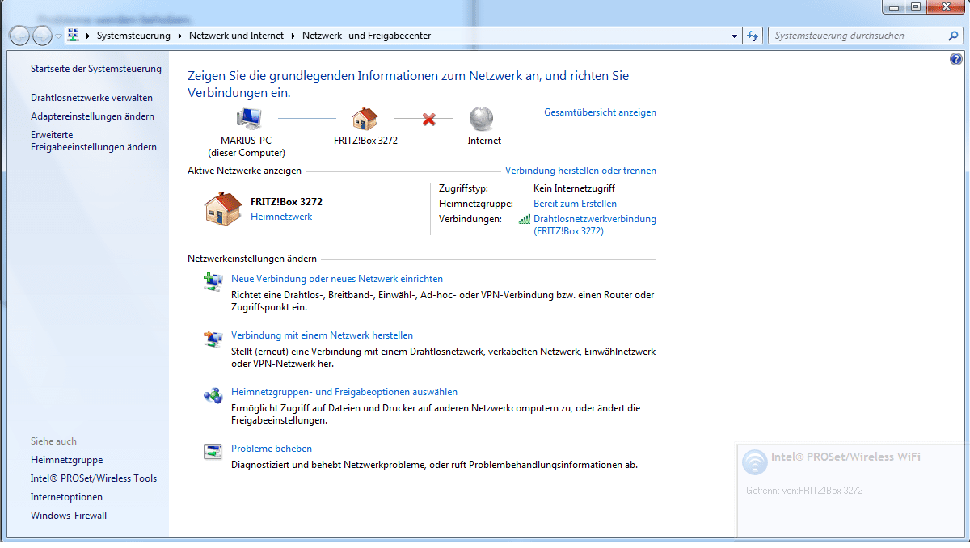Maximize the window
Viewport: 970px width, 548px height.
(x=916, y=6)
